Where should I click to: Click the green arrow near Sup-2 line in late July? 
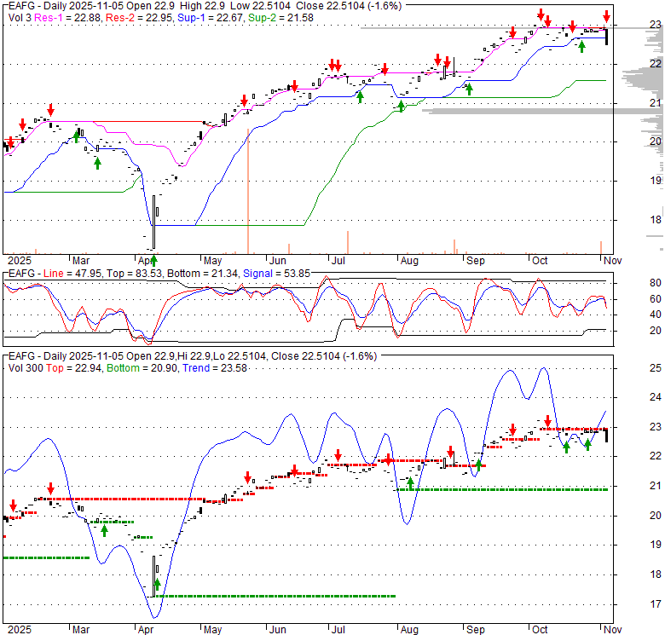[x=402, y=106]
